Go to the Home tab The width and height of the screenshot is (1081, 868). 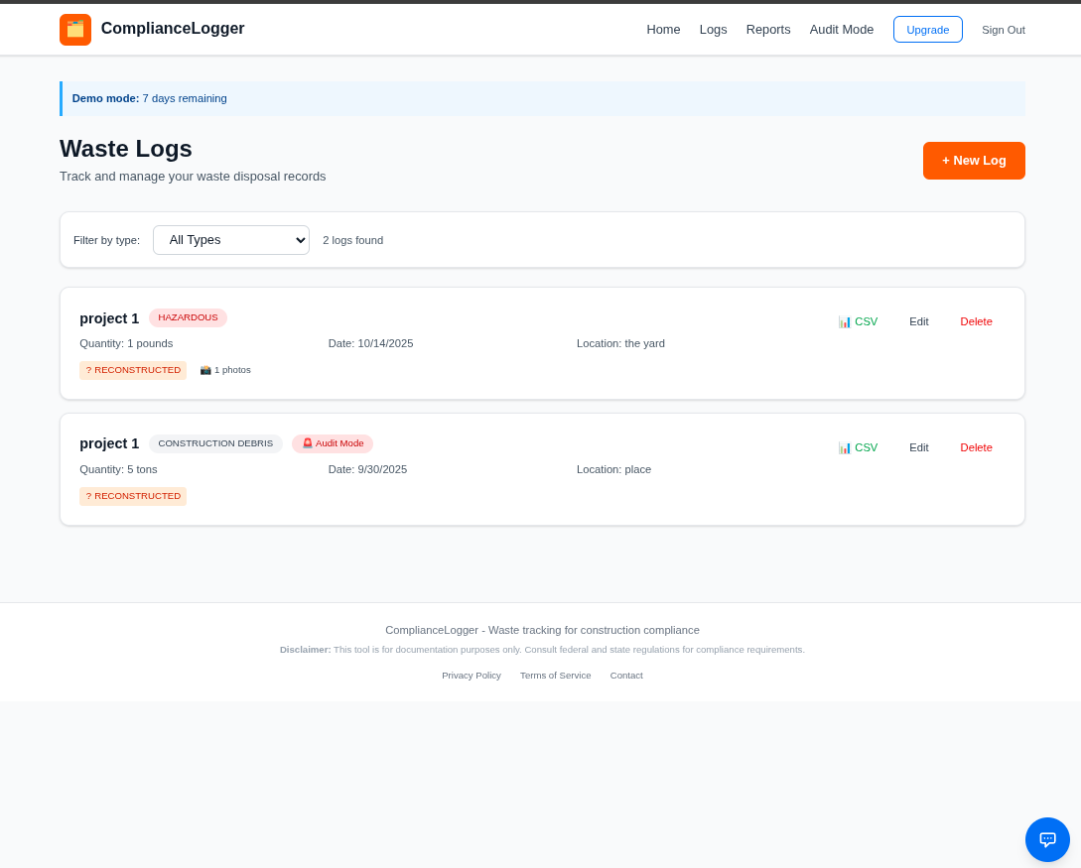click(663, 30)
